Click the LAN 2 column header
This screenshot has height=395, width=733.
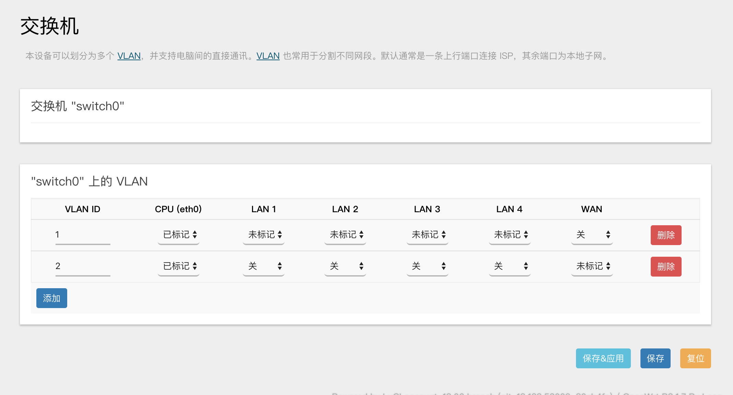345,209
